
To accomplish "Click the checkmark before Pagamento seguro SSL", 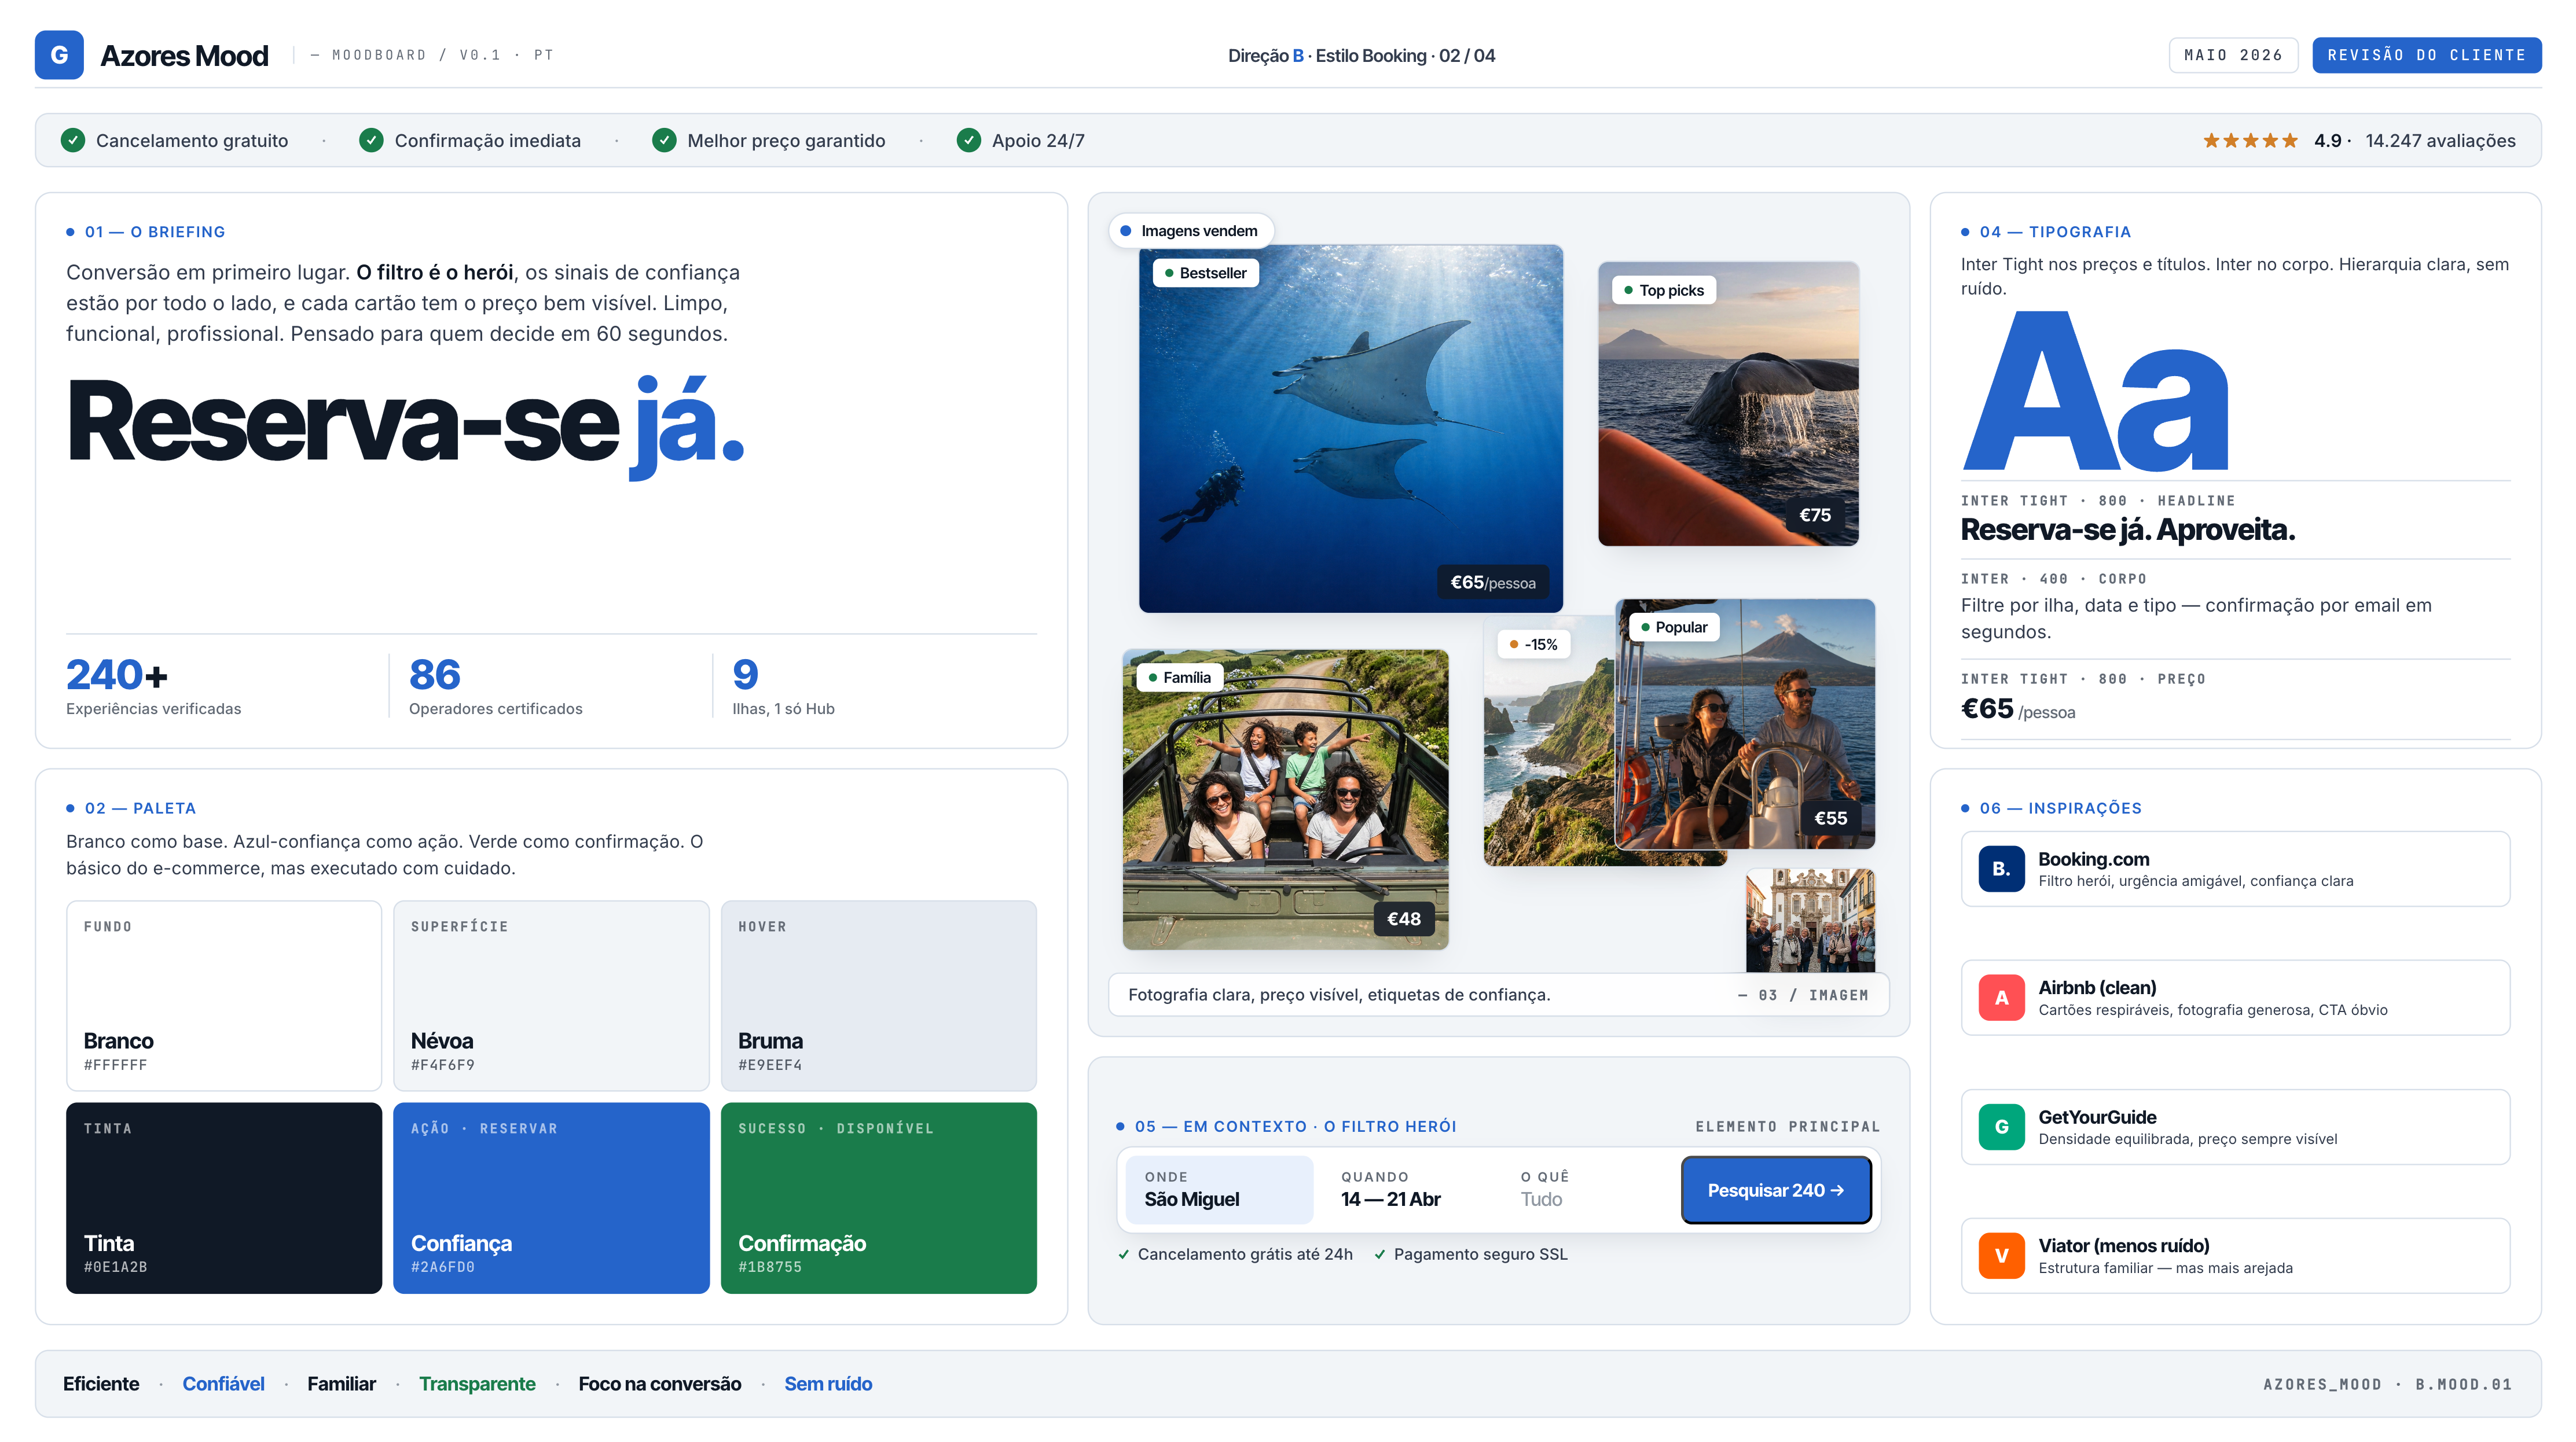I will [1379, 1254].
